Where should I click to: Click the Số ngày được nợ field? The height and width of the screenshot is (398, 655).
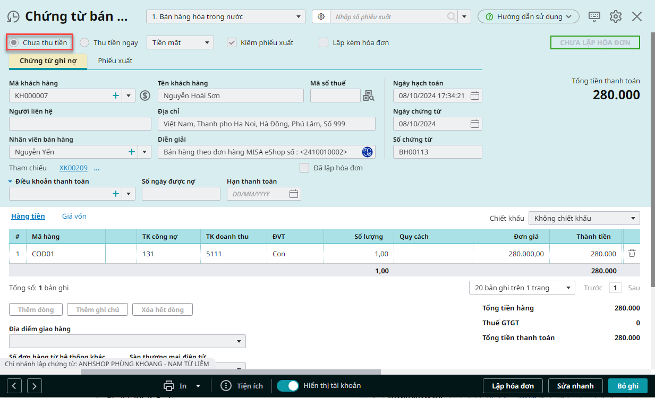[181, 194]
